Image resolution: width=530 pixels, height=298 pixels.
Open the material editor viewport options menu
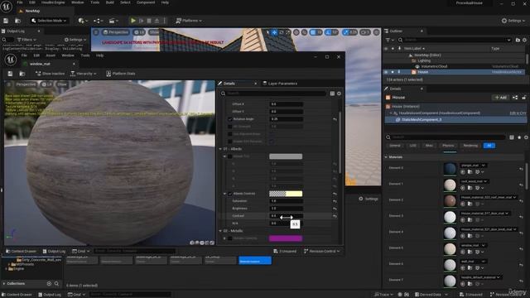coord(9,84)
